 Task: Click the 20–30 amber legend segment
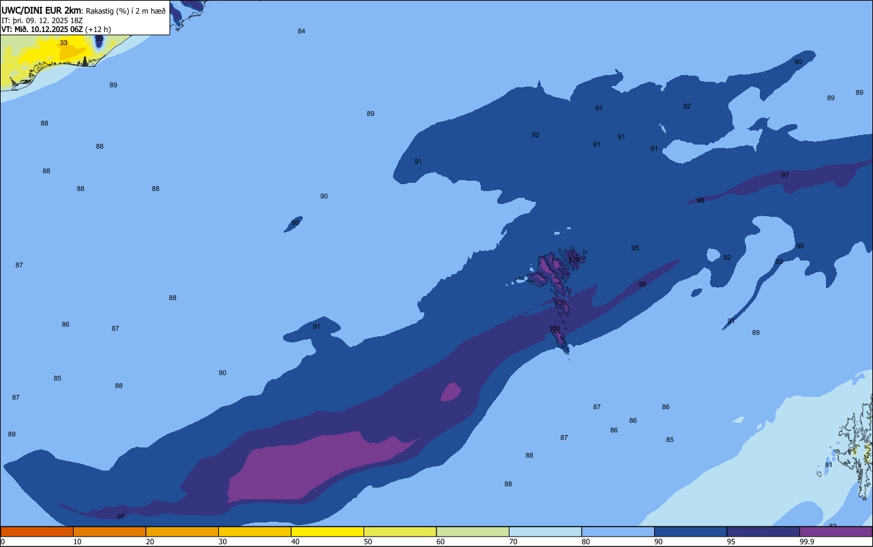click(182, 531)
